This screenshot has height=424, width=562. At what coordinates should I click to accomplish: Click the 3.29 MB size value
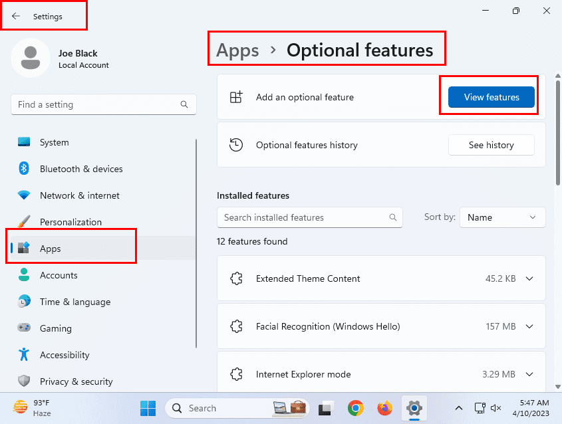[x=499, y=374]
